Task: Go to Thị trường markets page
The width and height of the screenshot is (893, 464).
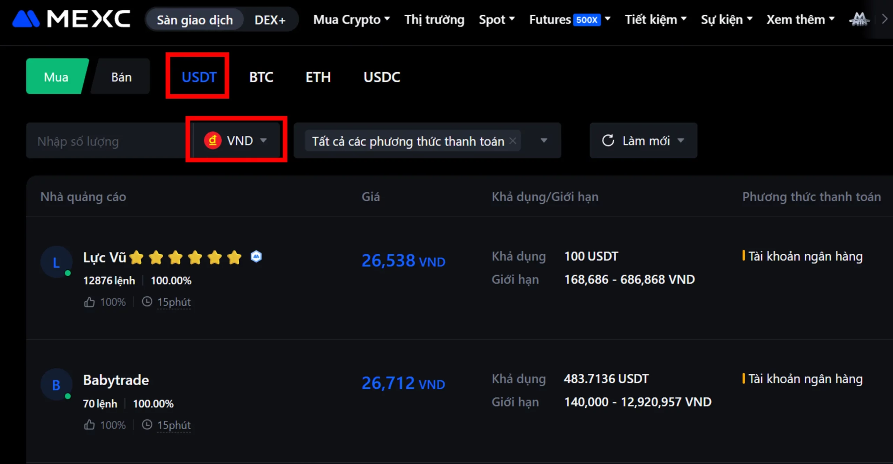Action: tap(434, 20)
